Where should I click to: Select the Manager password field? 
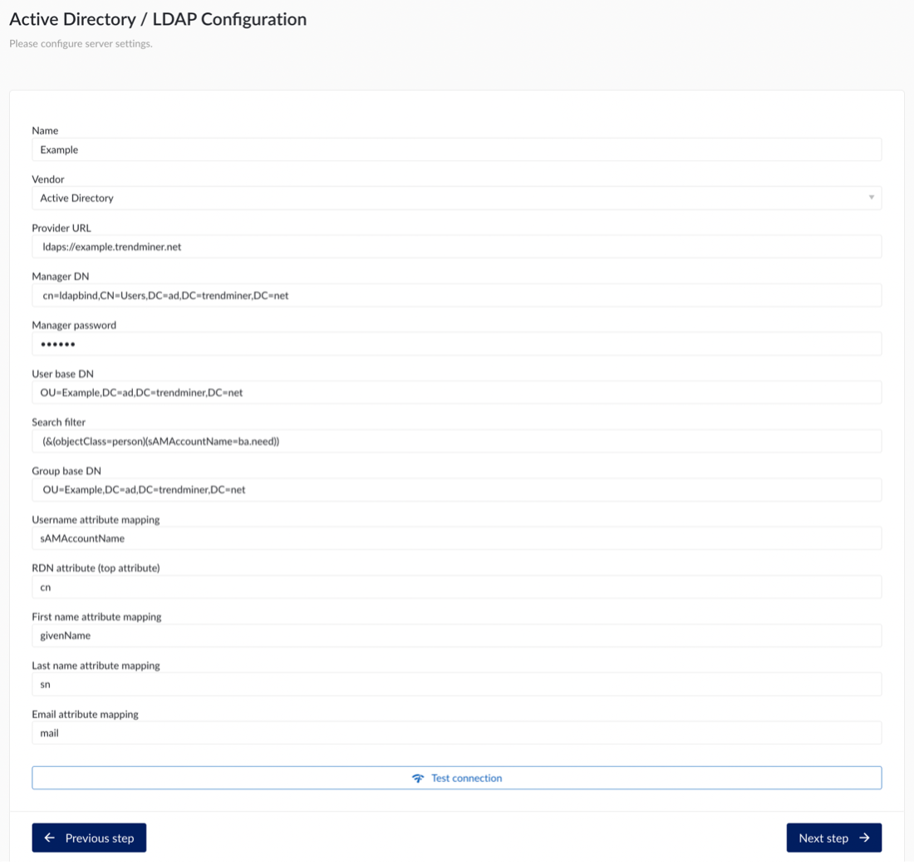click(x=456, y=344)
